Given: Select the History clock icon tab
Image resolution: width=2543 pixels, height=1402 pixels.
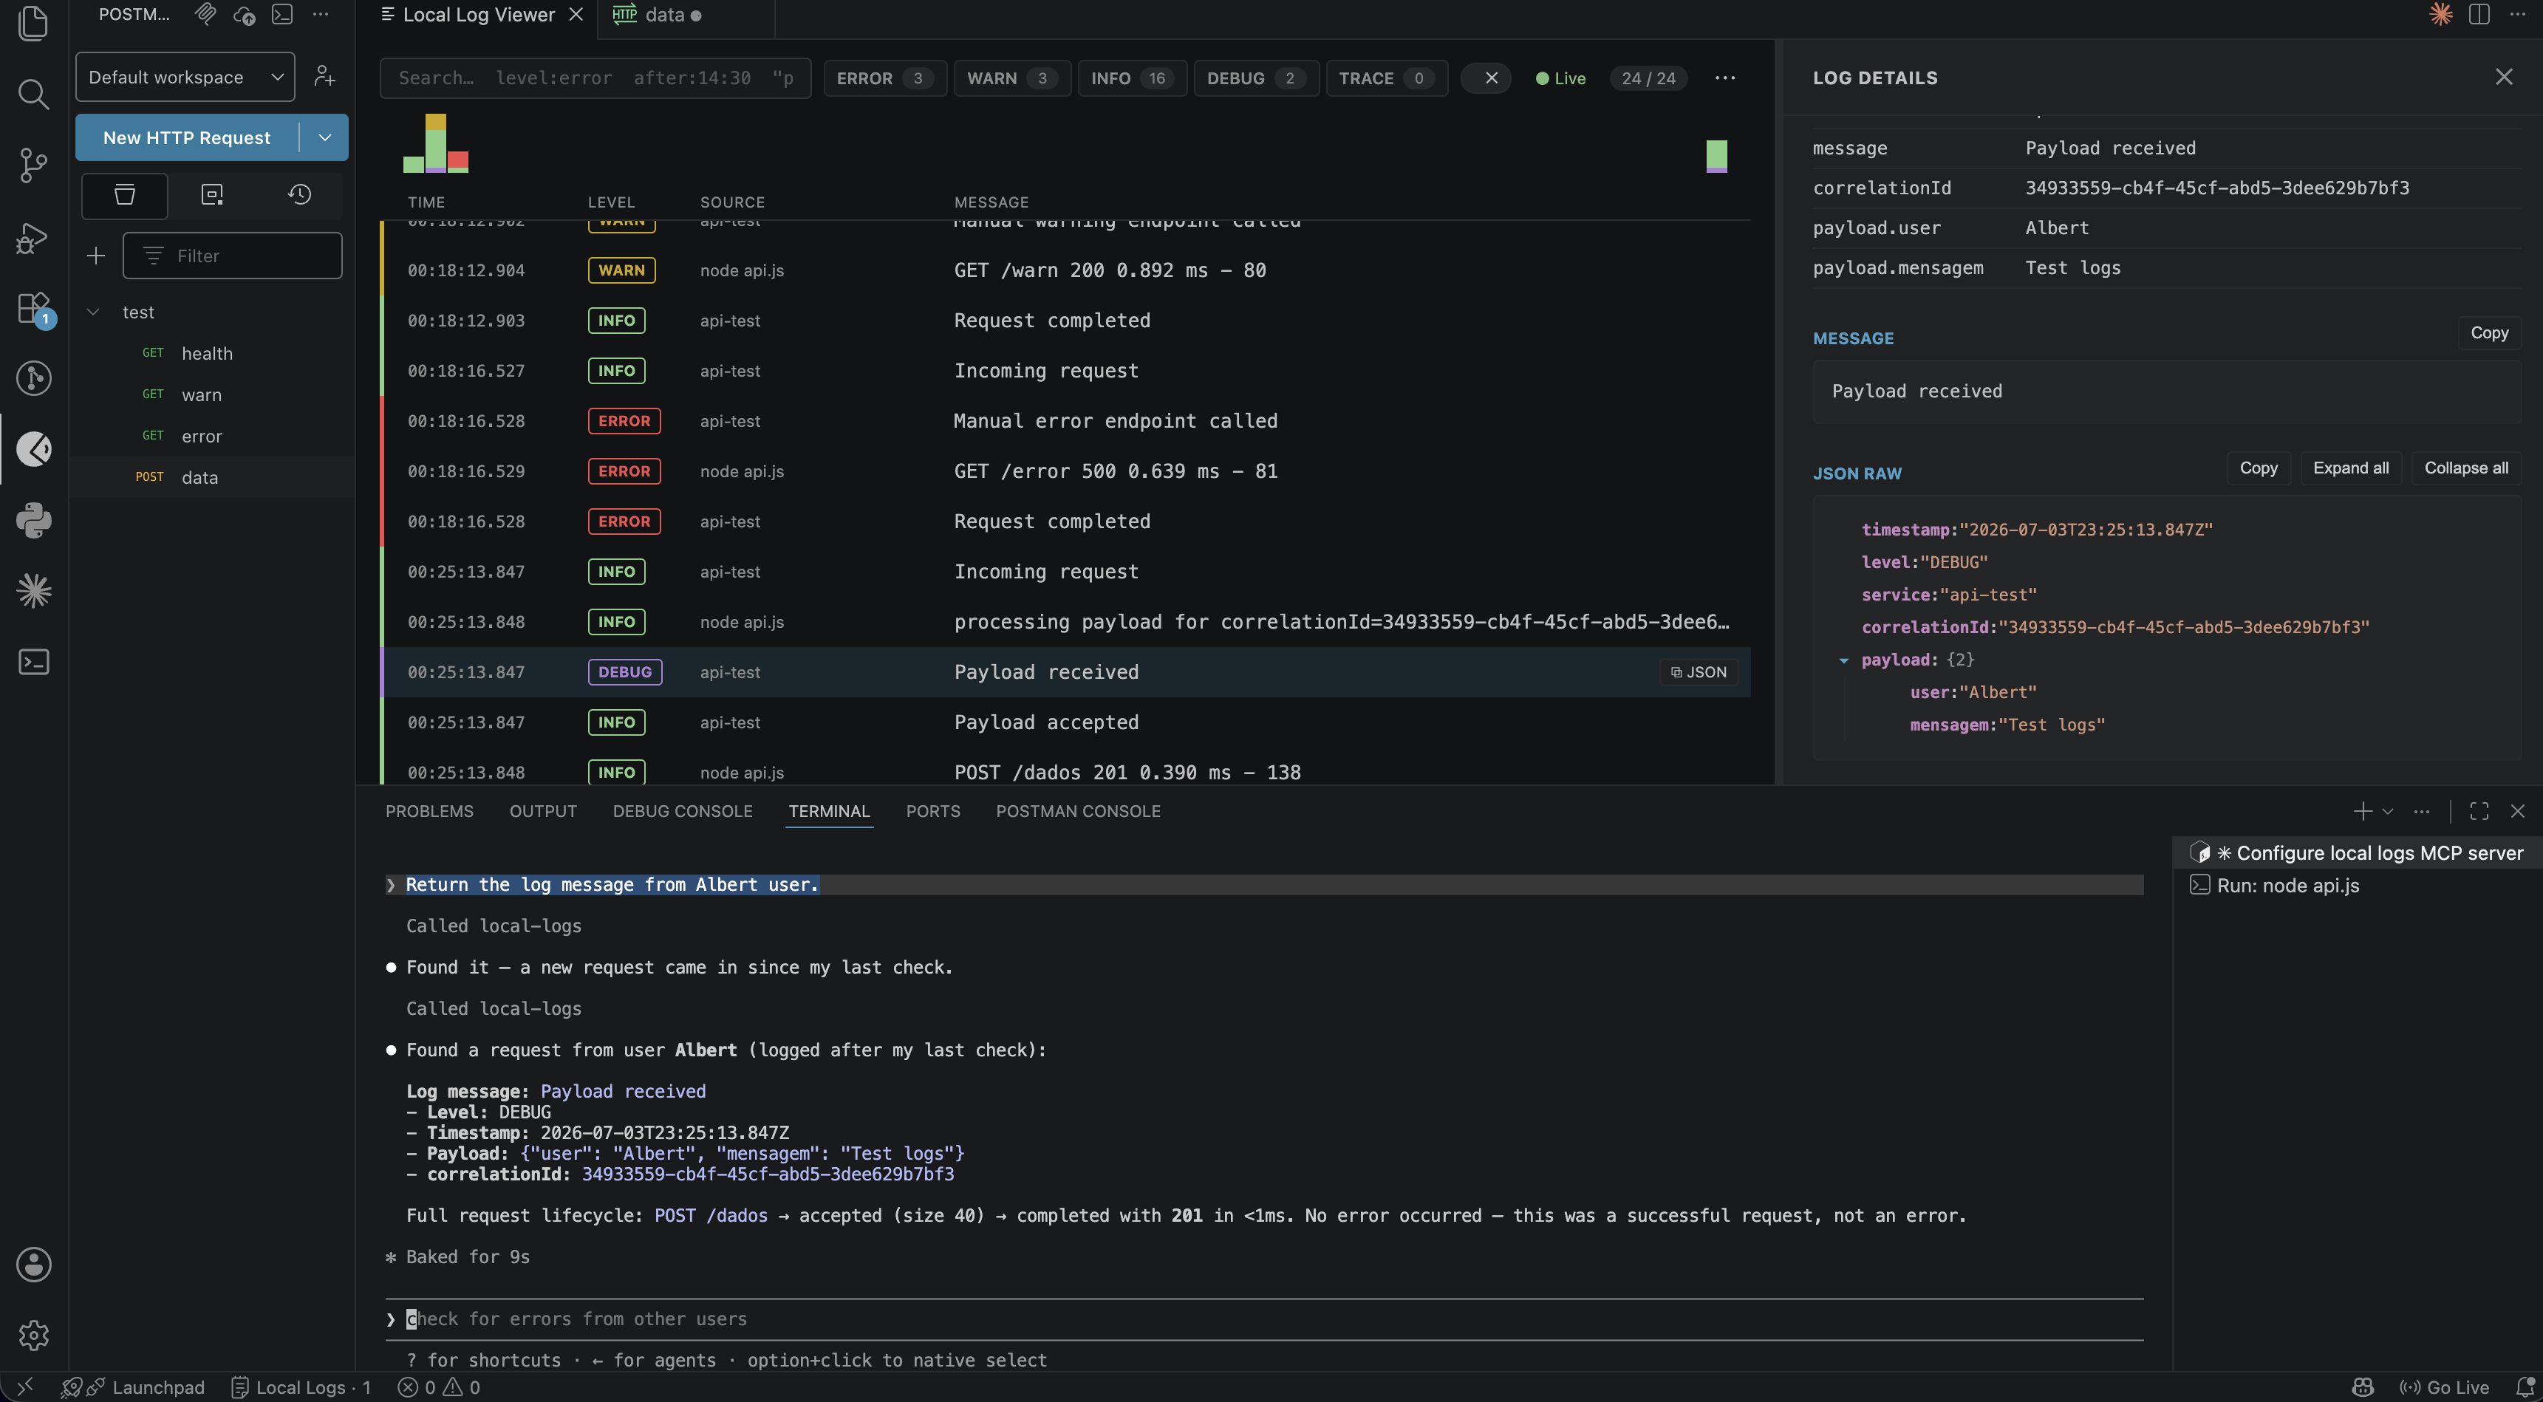Looking at the screenshot, I should 300,194.
